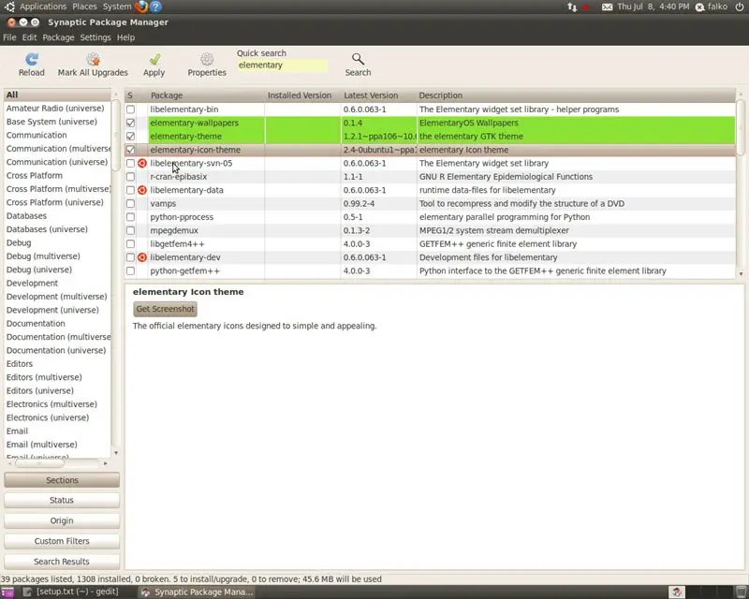Apply marked changes with the green checkmark

pos(154,59)
